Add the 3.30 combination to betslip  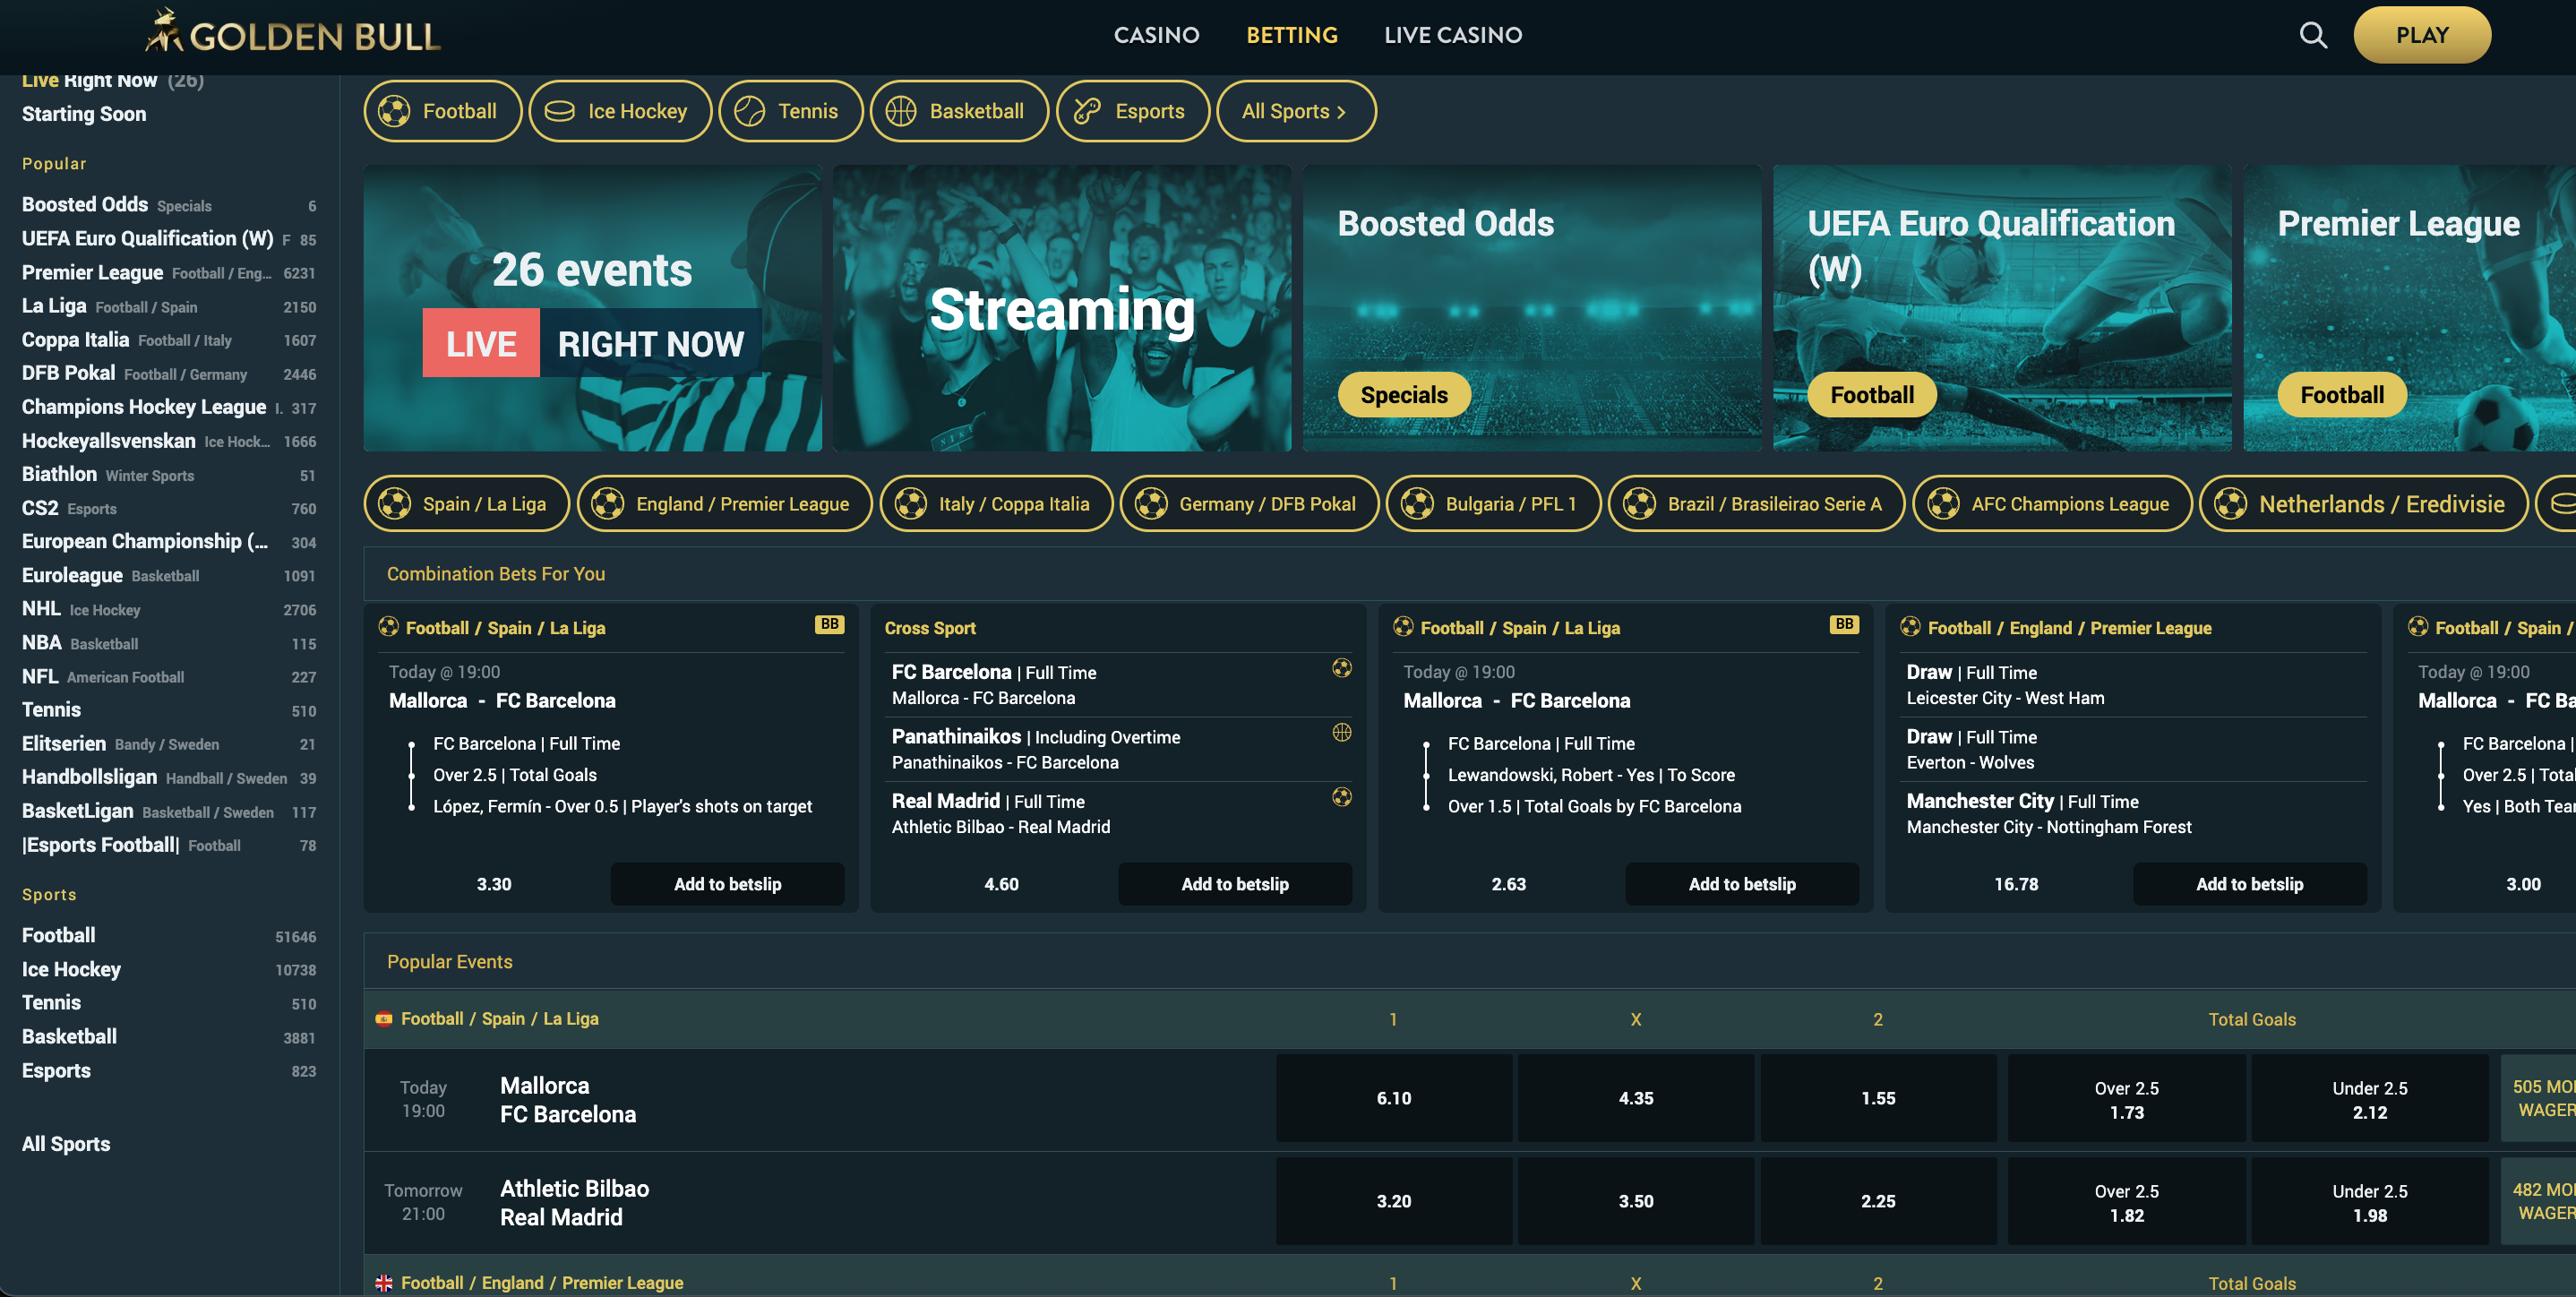(727, 884)
